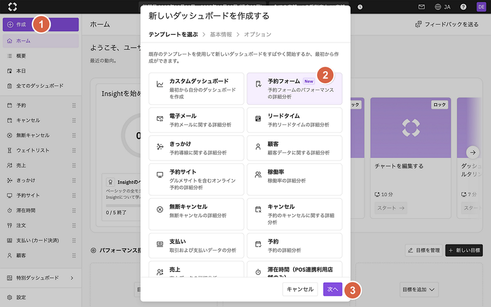Image resolution: width=491 pixels, height=307 pixels.
Task: Pick the 予約 template card in dialog
Action: click(x=294, y=246)
